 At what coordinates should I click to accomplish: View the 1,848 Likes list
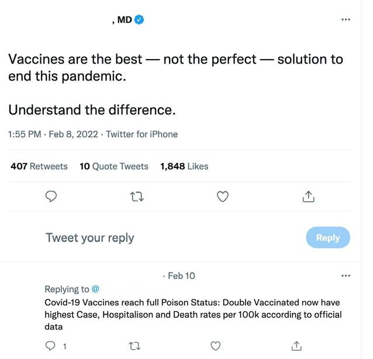[x=184, y=166]
